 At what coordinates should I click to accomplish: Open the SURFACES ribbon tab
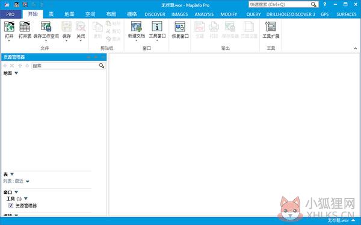tap(347, 14)
